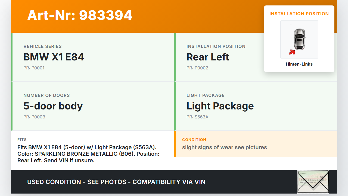
Task: Select the 5-door body value
Action: (53, 106)
